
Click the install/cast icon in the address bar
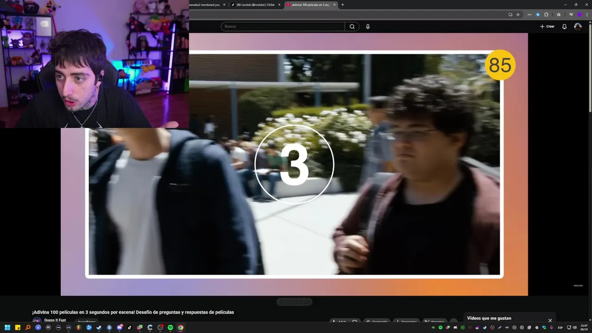click(x=510, y=14)
